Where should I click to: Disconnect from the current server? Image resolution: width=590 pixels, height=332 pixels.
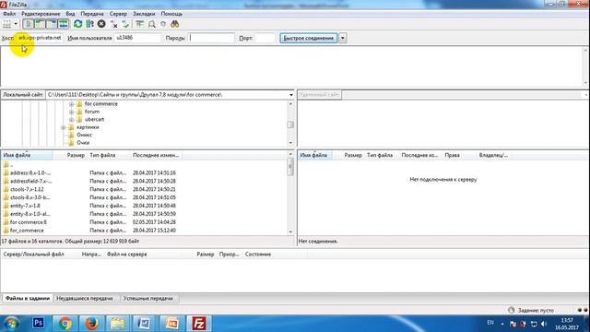tap(113, 24)
